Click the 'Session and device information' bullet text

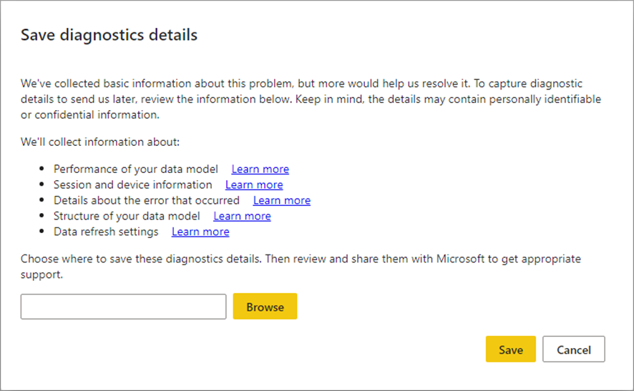click(x=132, y=185)
